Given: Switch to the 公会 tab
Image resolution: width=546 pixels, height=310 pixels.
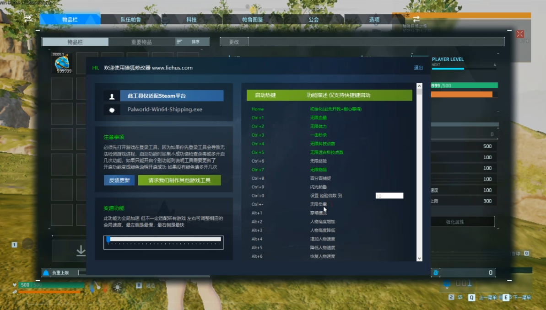Looking at the screenshot, I should pos(314,20).
